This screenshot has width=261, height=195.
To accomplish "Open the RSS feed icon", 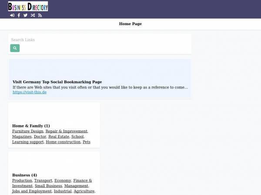I will [x=40, y=16].
